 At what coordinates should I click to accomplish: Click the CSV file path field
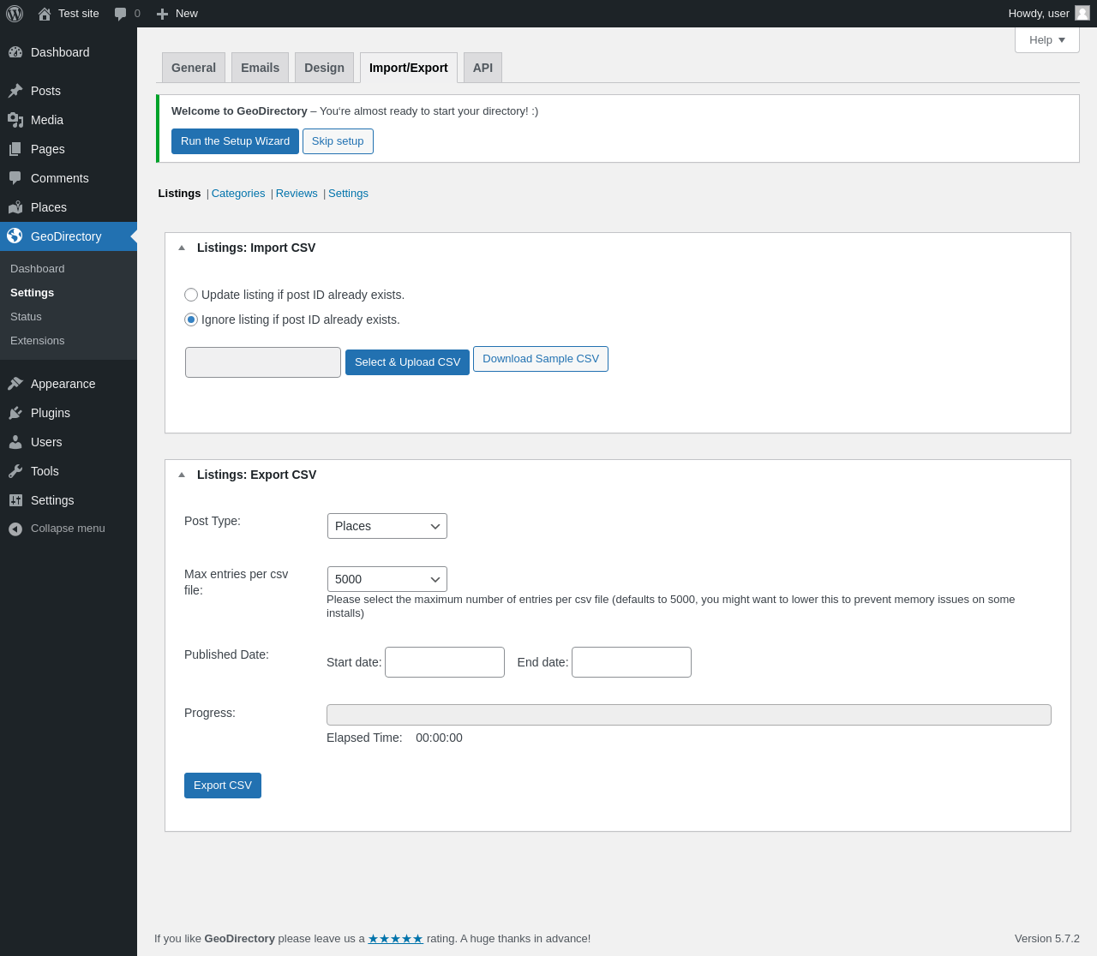coord(263,362)
